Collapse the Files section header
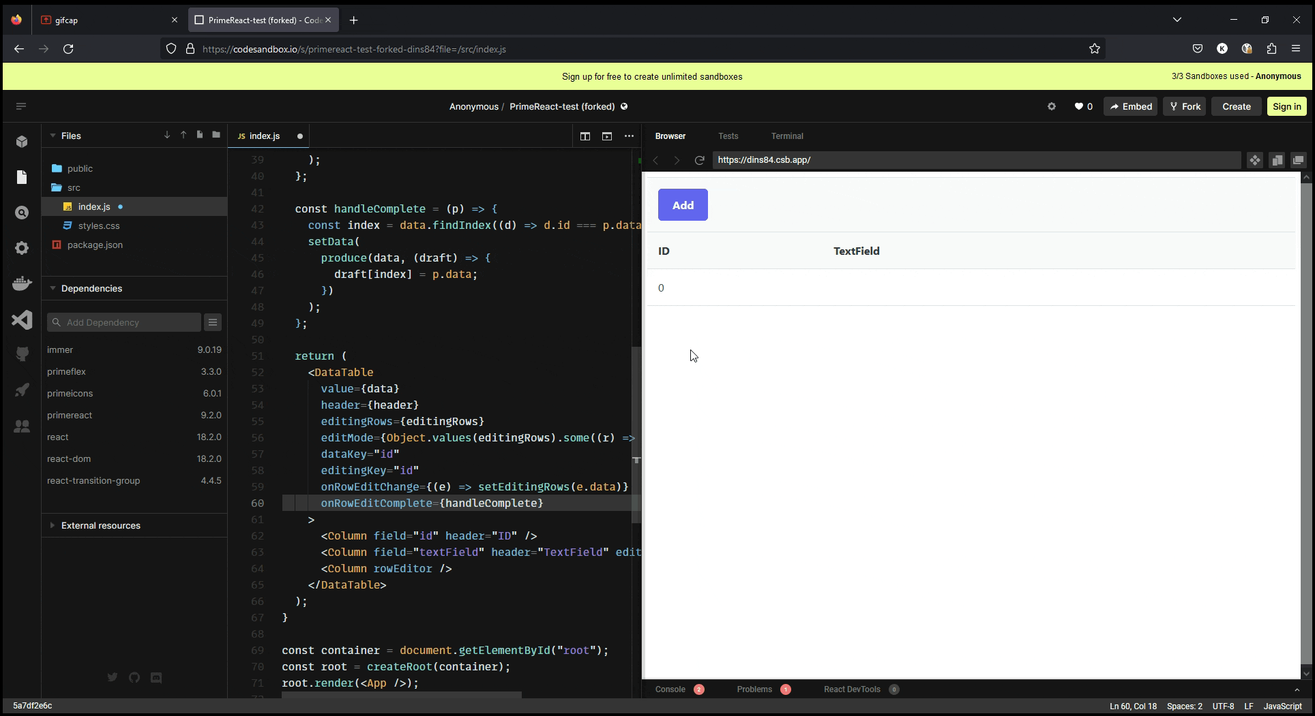The width and height of the screenshot is (1315, 716). pos(53,136)
